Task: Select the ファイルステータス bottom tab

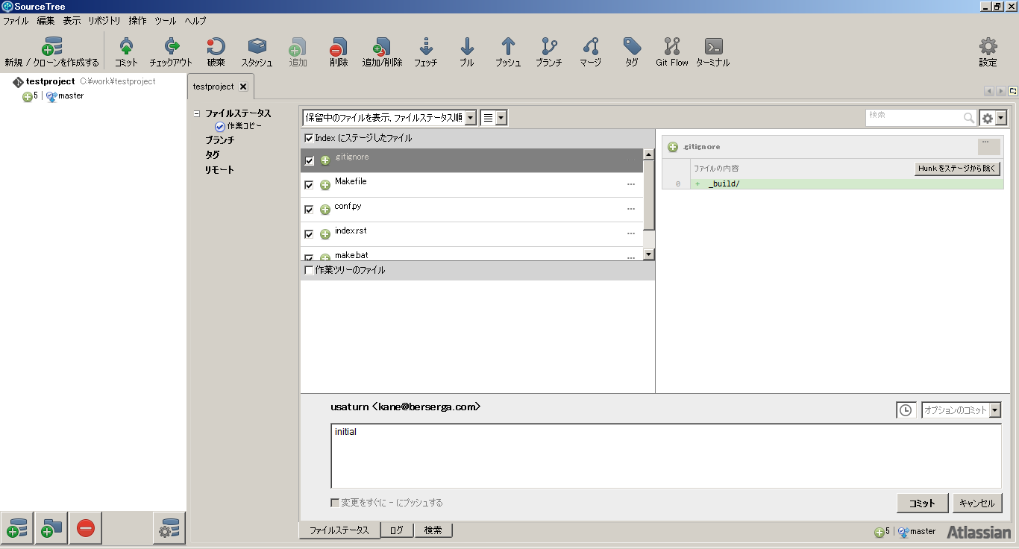Action: [339, 530]
